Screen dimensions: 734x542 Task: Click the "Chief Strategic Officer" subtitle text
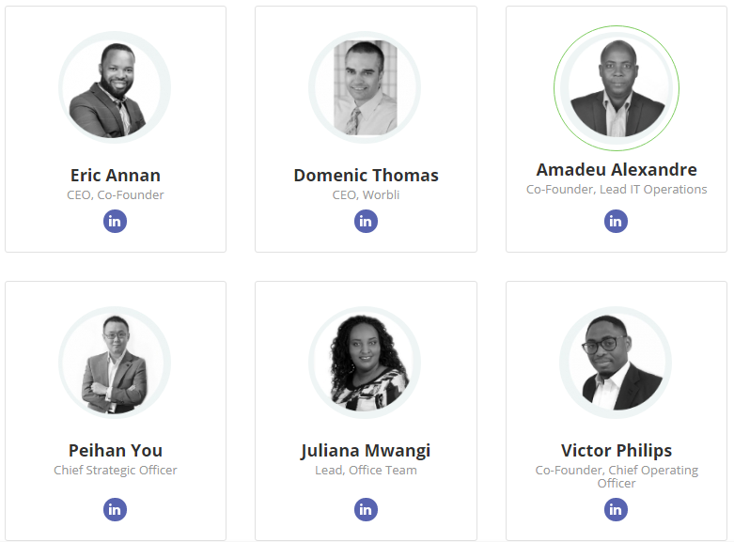(115, 470)
